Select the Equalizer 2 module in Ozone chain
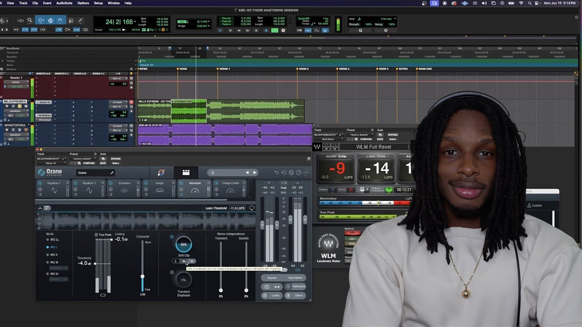582x327 pixels. [x=89, y=188]
